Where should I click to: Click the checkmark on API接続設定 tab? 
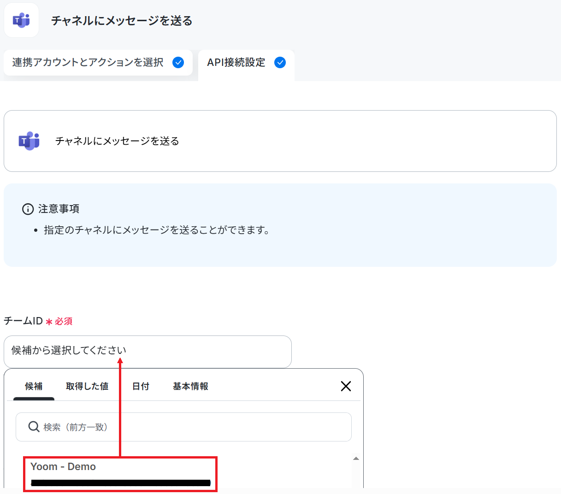coord(280,62)
